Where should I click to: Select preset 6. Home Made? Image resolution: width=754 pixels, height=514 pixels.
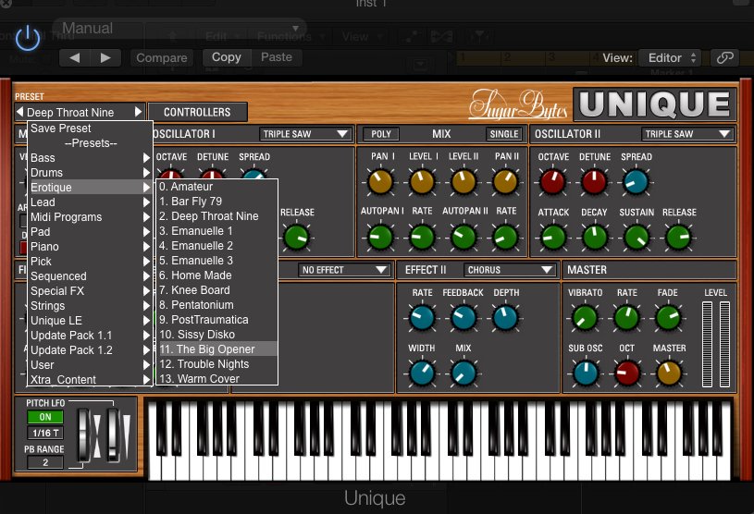coord(217,275)
